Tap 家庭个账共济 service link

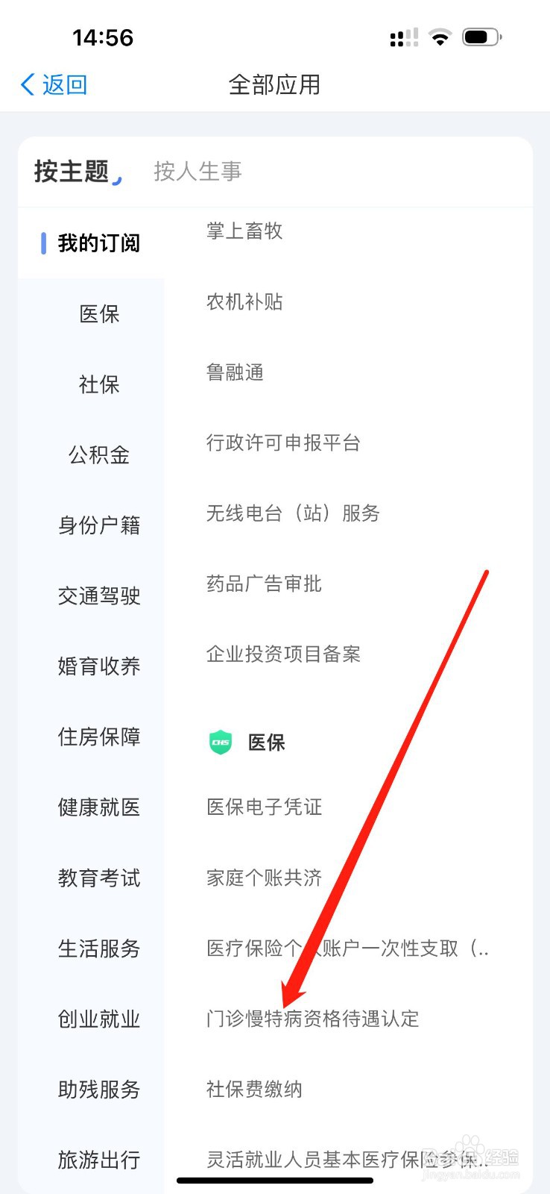click(x=264, y=878)
